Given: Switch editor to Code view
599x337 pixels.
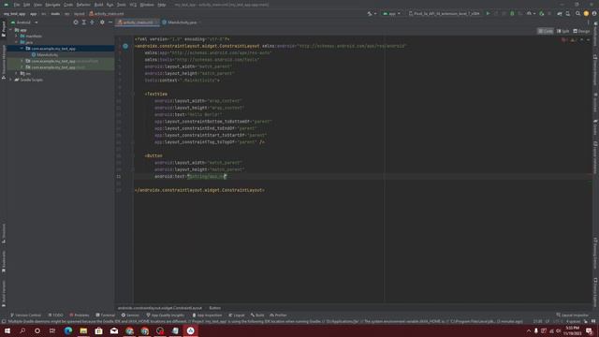Looking at the screenshot, I should [x=545, y=31].
